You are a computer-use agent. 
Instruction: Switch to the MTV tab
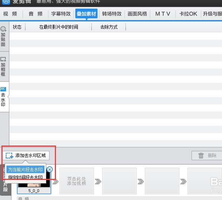coord(163,14)
